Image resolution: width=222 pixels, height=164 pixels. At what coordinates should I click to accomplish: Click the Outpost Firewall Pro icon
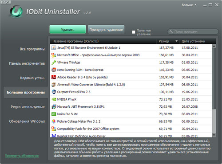click(x=54, y=92)
